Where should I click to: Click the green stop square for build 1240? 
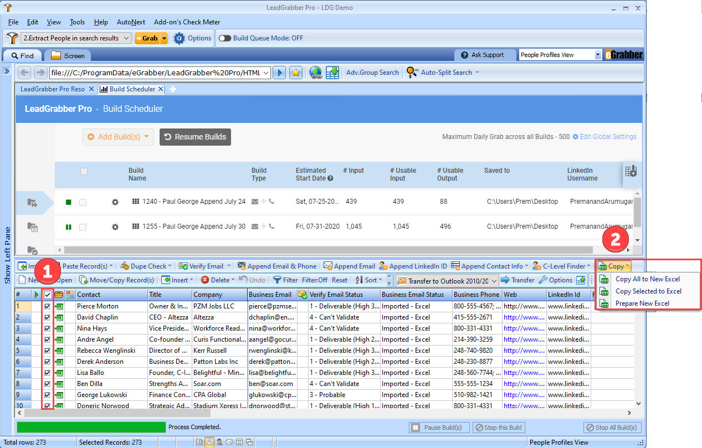(x=69, y=202)
